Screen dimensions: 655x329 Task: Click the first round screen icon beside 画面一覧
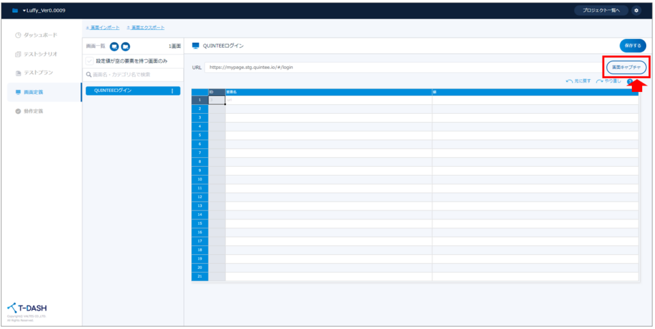(x=114, y=47)
